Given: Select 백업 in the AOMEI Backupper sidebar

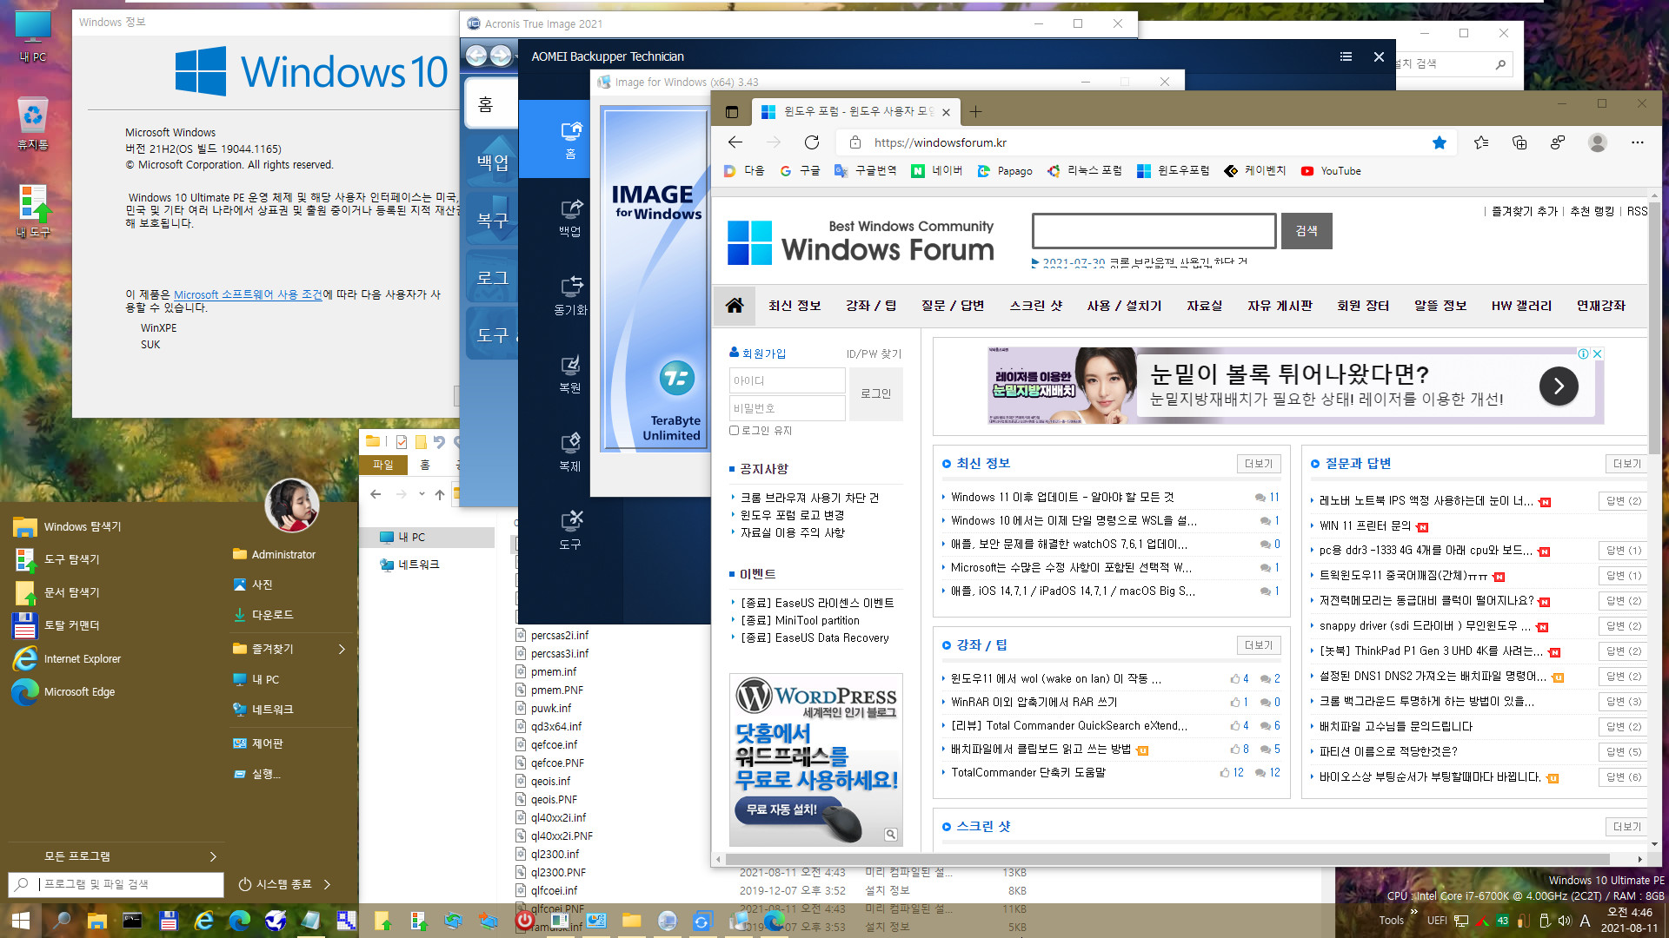Looking at the screenshot, I should click(570, 217).
